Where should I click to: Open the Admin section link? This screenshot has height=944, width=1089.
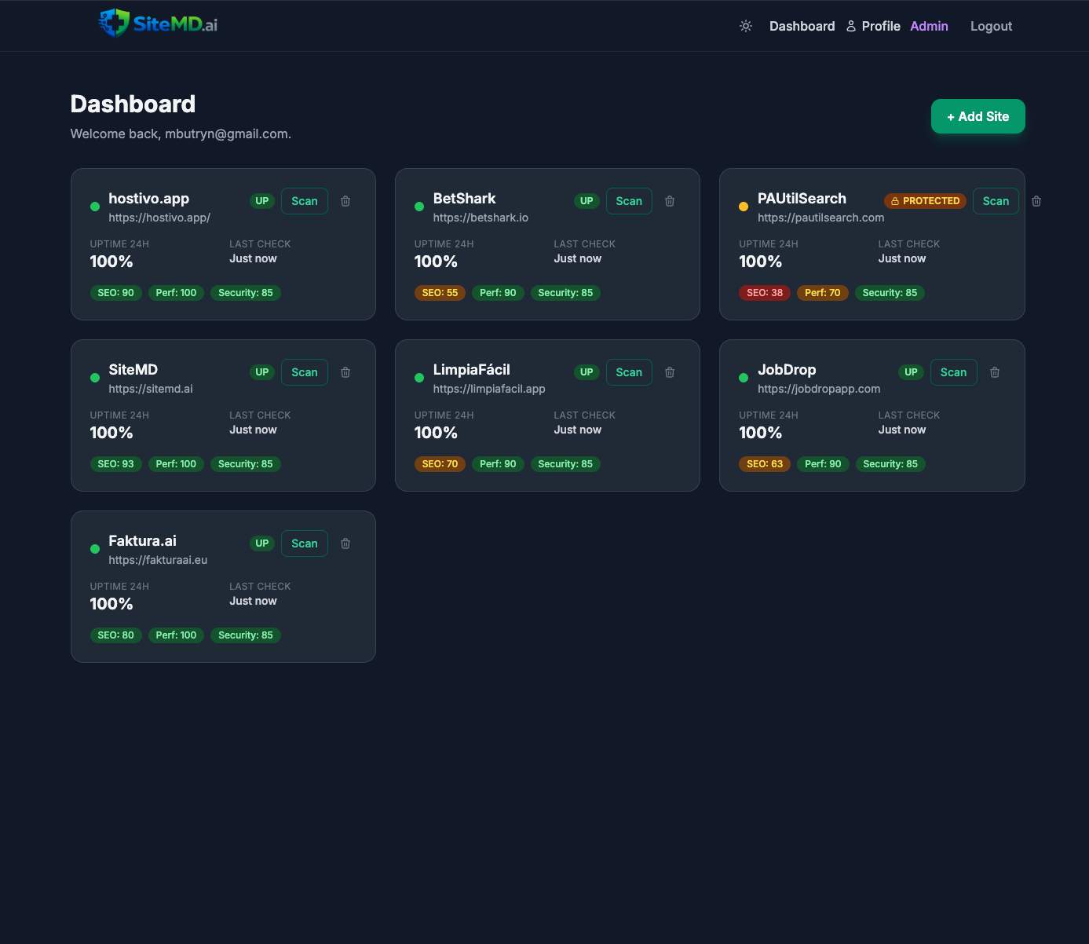(929, 26)
